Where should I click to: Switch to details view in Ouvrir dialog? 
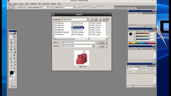(107, 19)
